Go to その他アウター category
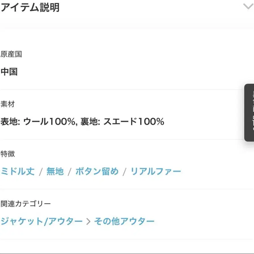This screenshot has height=254, width=254. click(x=124, y=221)
